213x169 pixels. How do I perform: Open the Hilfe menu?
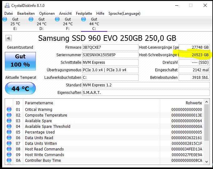point(100,14)
